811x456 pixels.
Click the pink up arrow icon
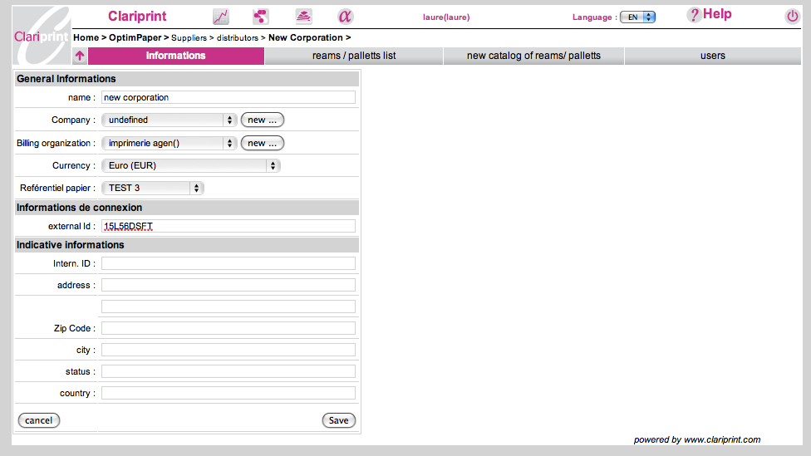[x=80, y=56]
